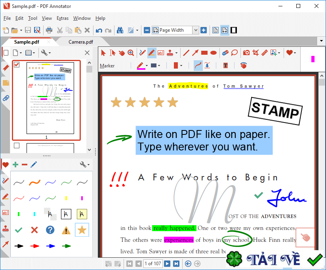This screenshot has width=326, height=270.
Task: Toggle fit page width layout view
Action: click(x=225, y=31)
